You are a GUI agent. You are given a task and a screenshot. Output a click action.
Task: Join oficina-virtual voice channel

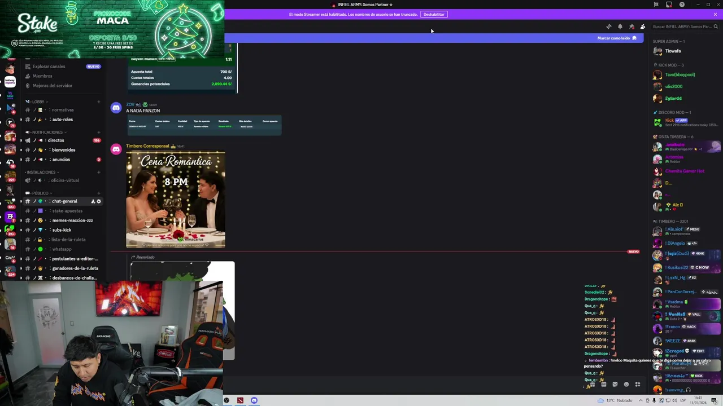[64, 180]
